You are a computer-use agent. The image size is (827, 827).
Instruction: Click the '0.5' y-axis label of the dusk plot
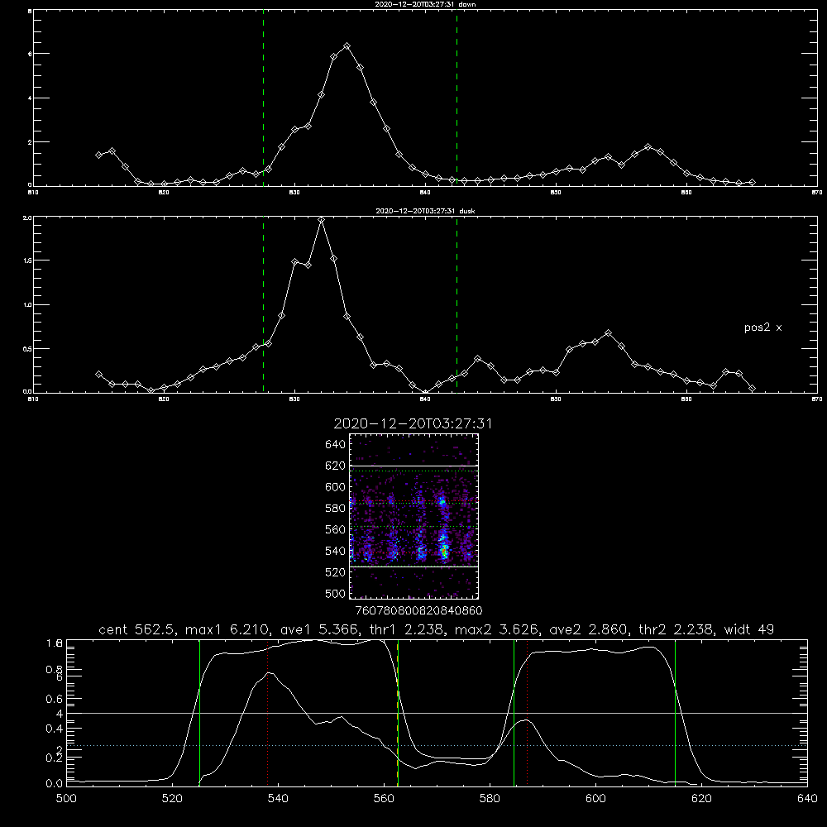tap(27, 349)
